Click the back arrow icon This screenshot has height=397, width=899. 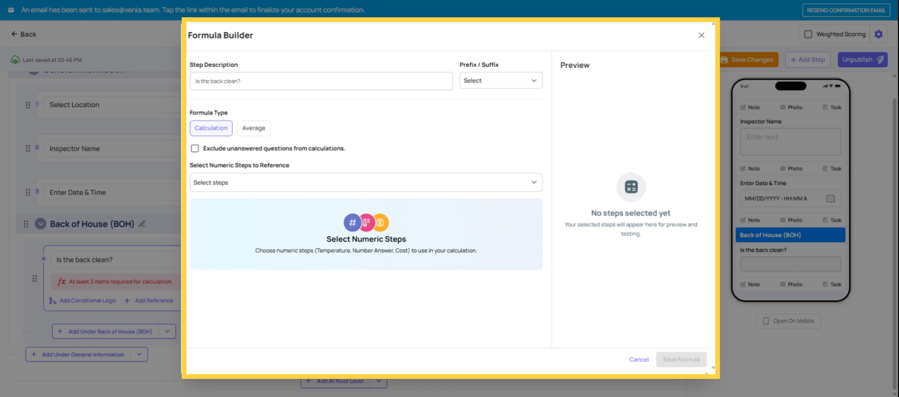point(15,34)
